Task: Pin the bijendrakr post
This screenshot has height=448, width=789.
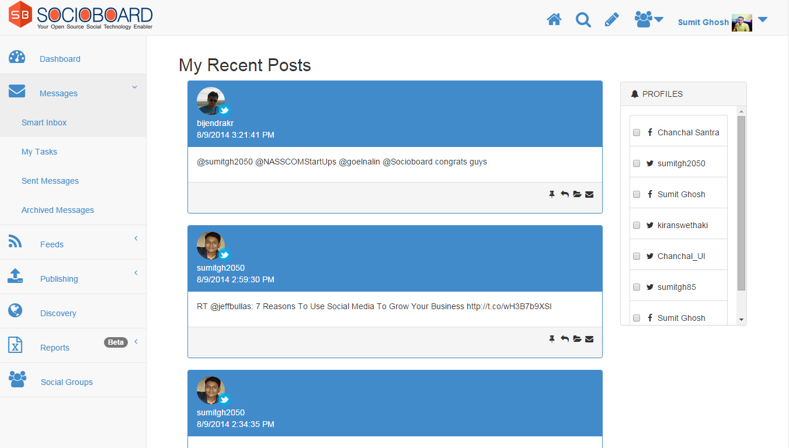Action: click(x=552, y=194)
